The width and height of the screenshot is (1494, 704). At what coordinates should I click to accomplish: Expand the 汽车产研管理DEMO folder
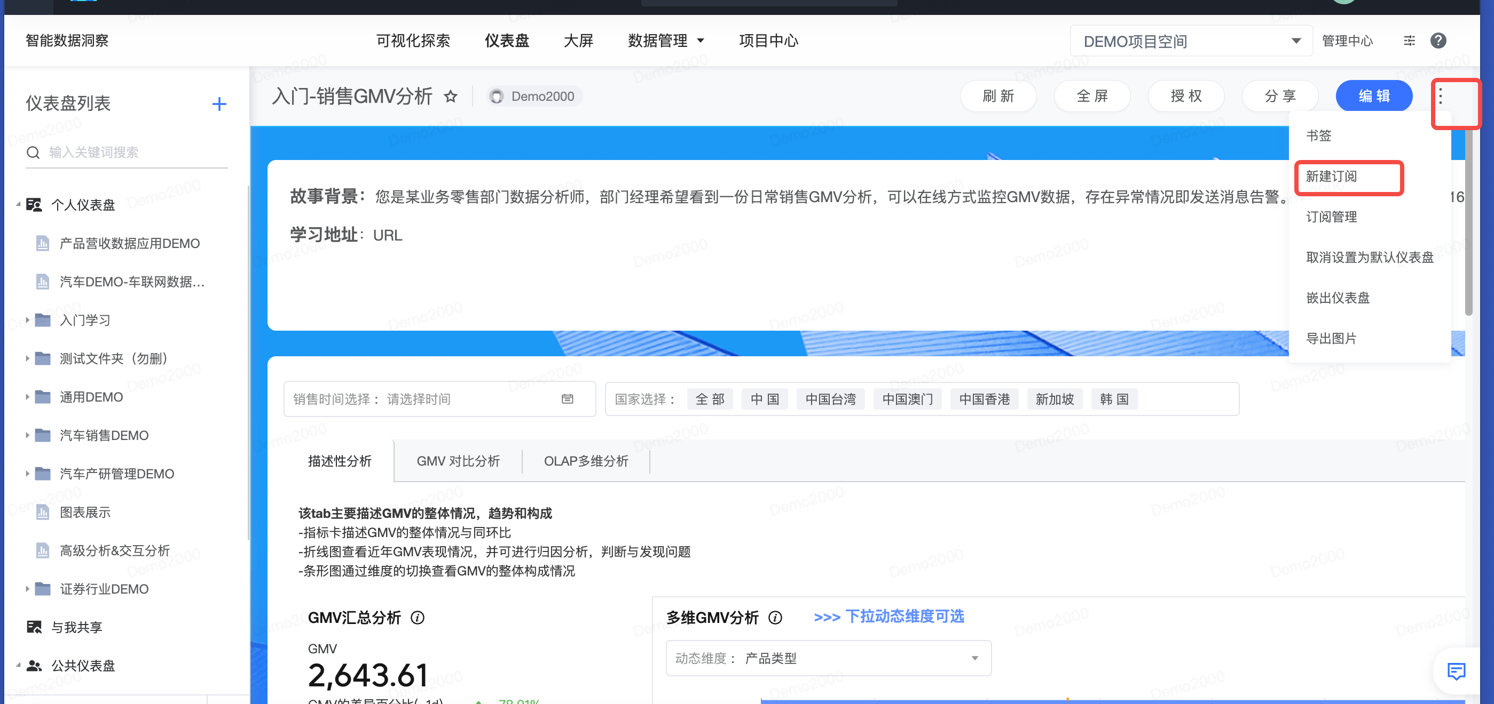point(27,474)
